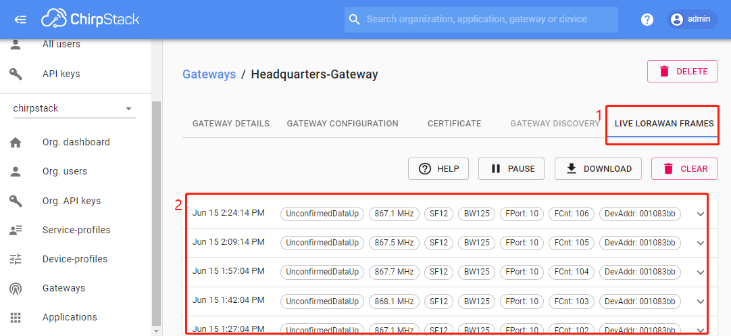
Task: Click the Org. dashboard home icon
Action: click(x=16, y=143)
